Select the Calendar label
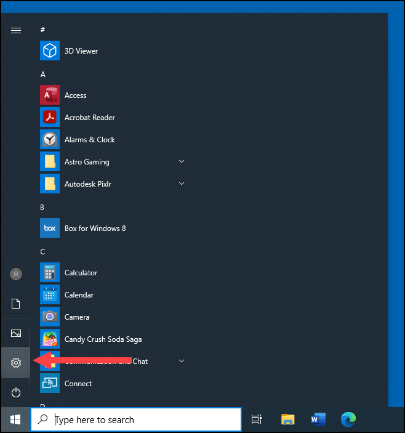The height and width of the screenshot is (433, 405). tap(79, 295)
